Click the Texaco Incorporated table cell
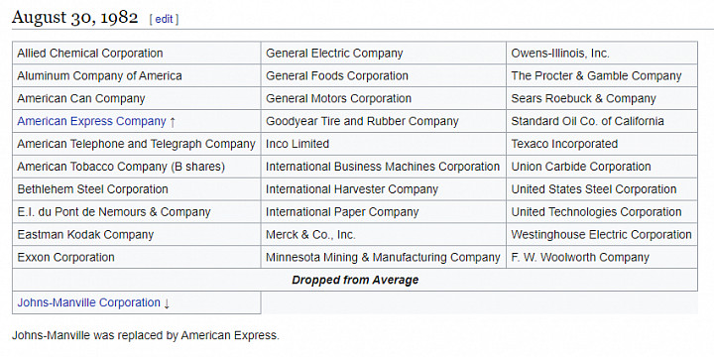Screen dimensions: 714x357 click(602, 144)
